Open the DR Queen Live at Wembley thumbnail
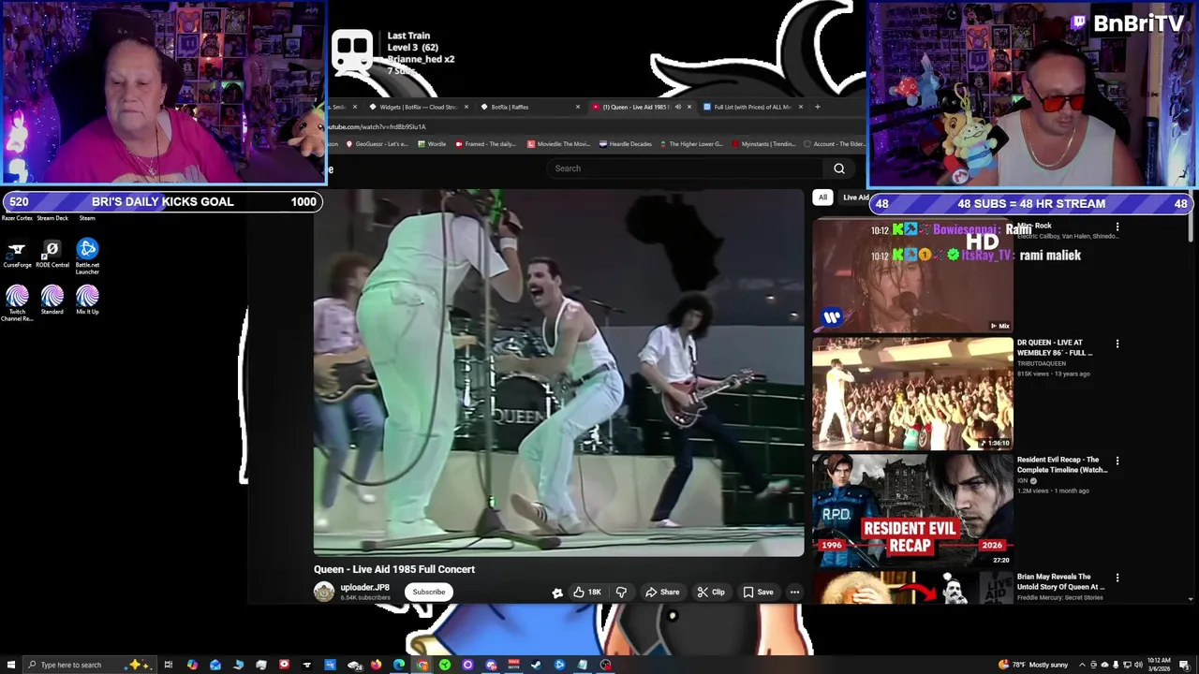 point(912,394)
